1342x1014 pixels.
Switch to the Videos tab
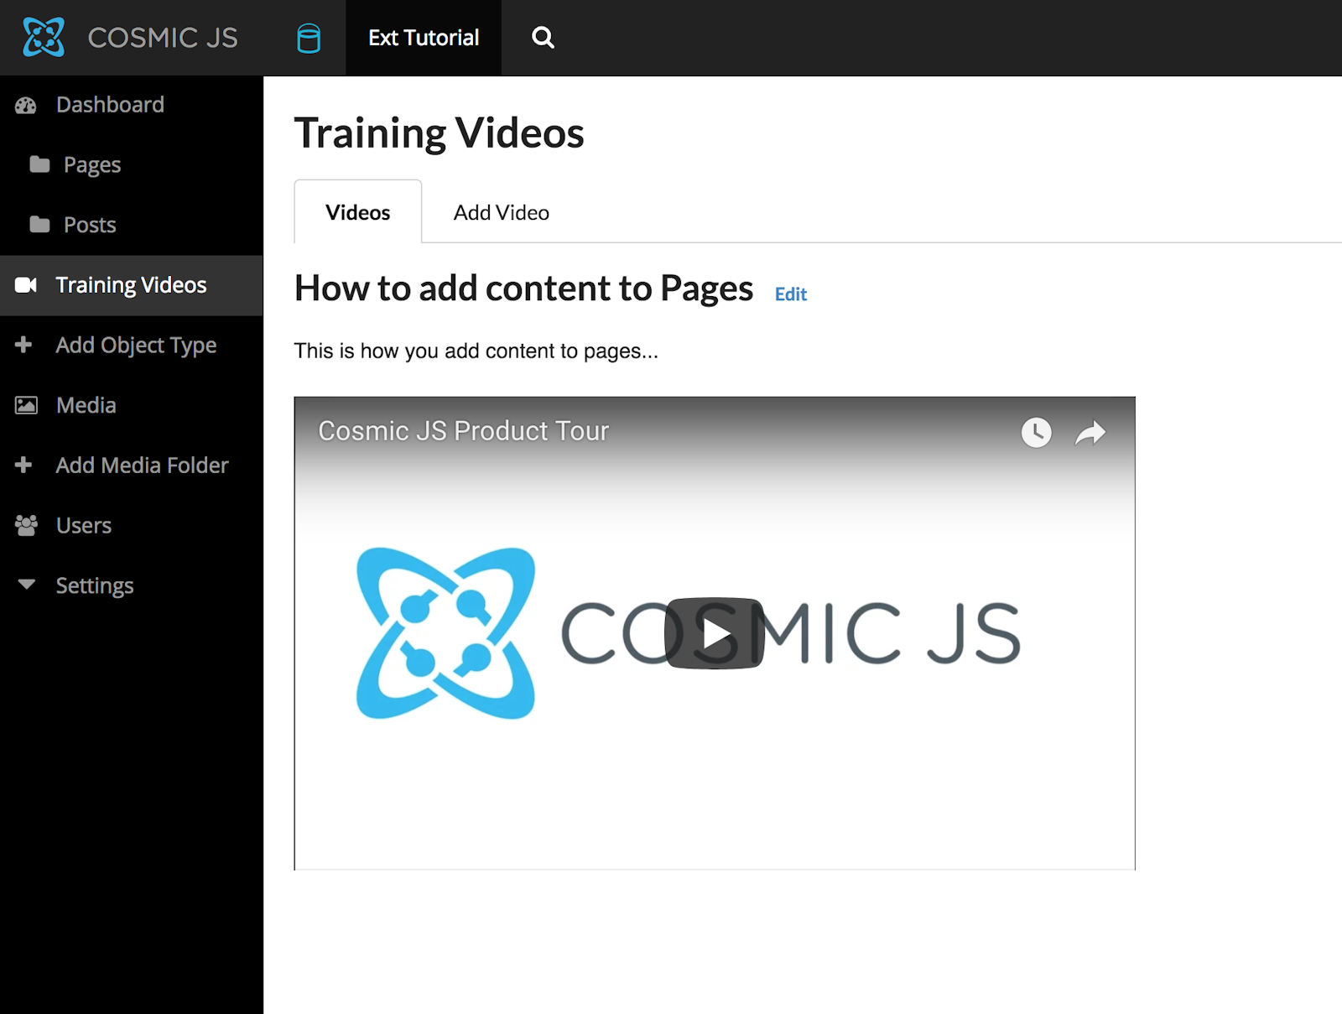point(357,212)
